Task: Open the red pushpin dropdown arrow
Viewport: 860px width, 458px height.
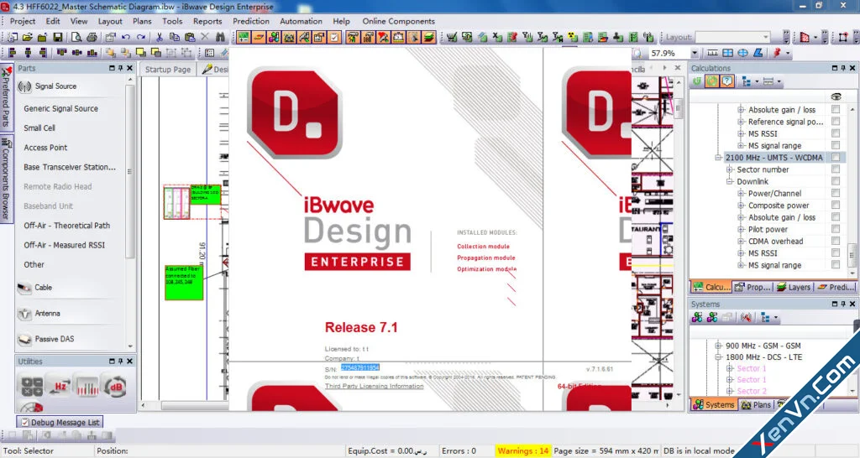Action: 788,53
